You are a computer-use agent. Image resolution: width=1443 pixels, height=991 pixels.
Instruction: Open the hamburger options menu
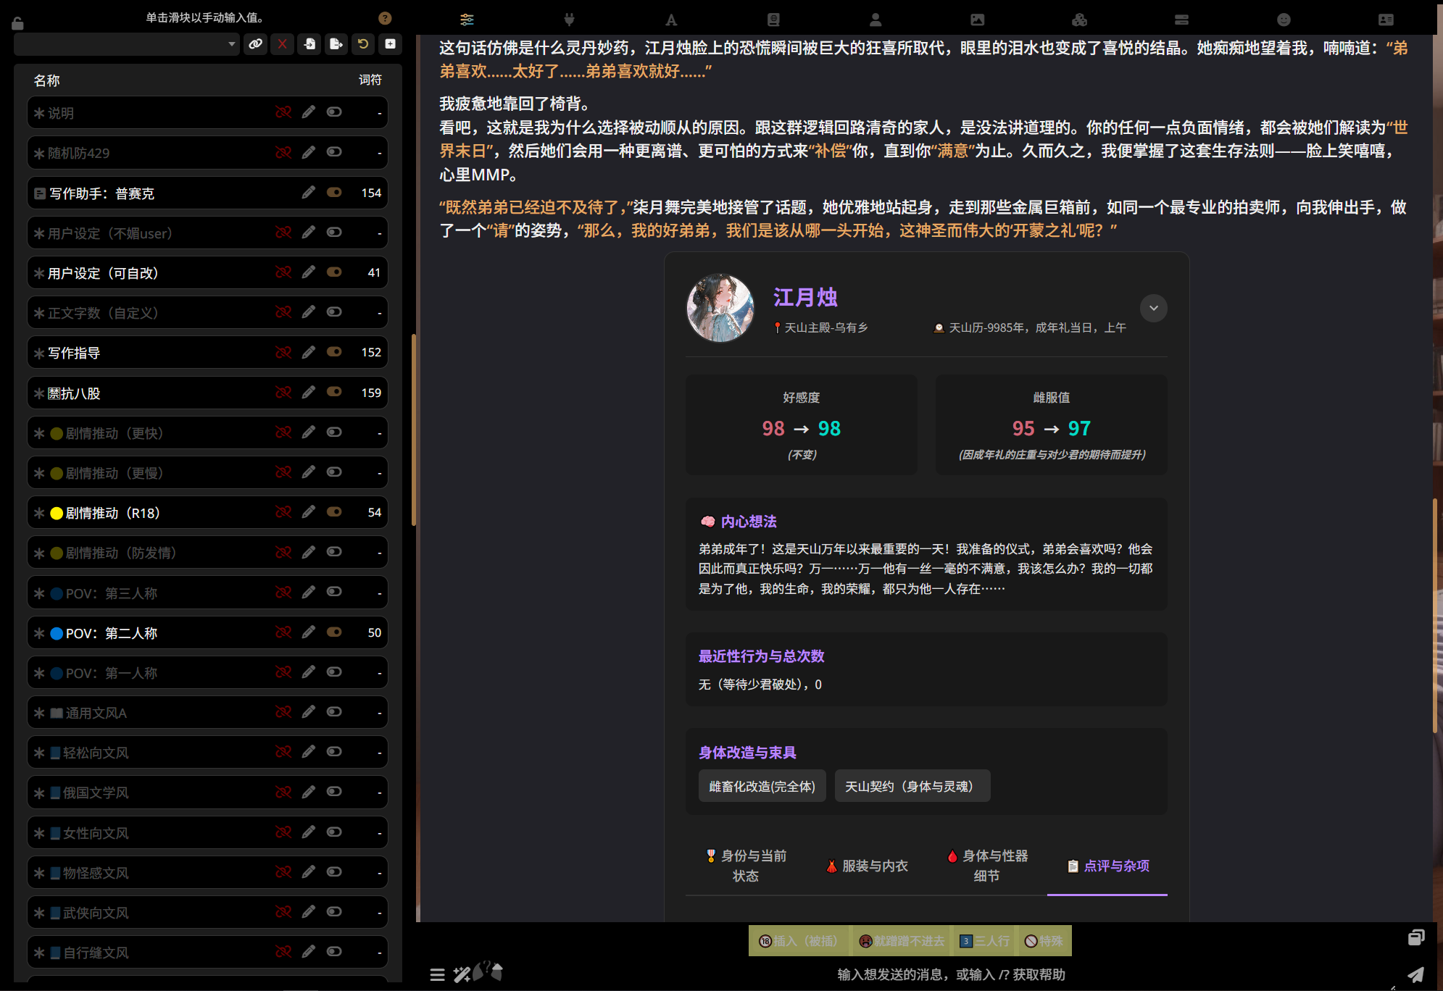437,975
